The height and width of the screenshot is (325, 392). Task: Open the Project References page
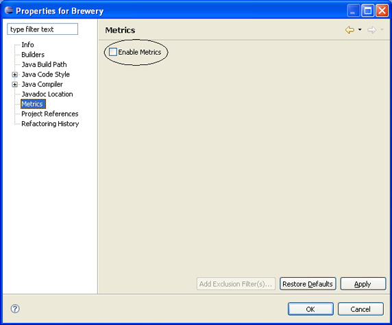tap(50, 114)
